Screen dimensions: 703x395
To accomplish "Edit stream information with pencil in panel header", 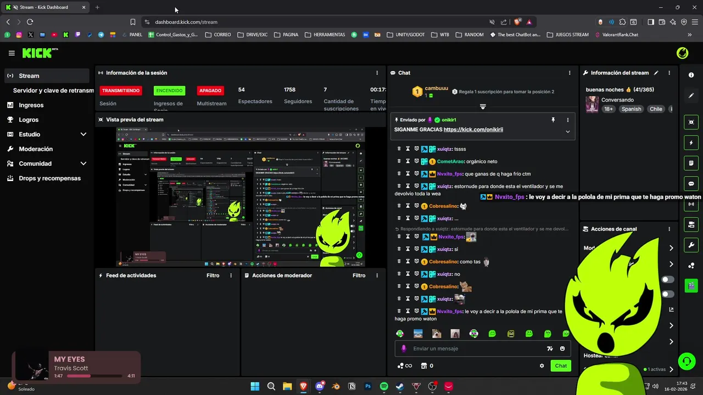I will tap(656, 72).
